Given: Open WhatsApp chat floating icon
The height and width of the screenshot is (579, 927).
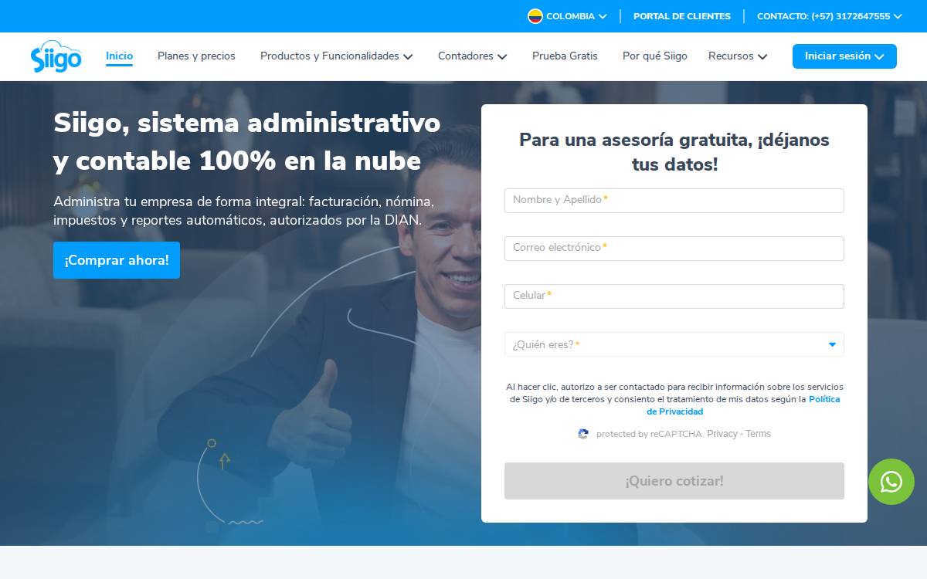Looking at the screenshot, I should tap(891, 482).
